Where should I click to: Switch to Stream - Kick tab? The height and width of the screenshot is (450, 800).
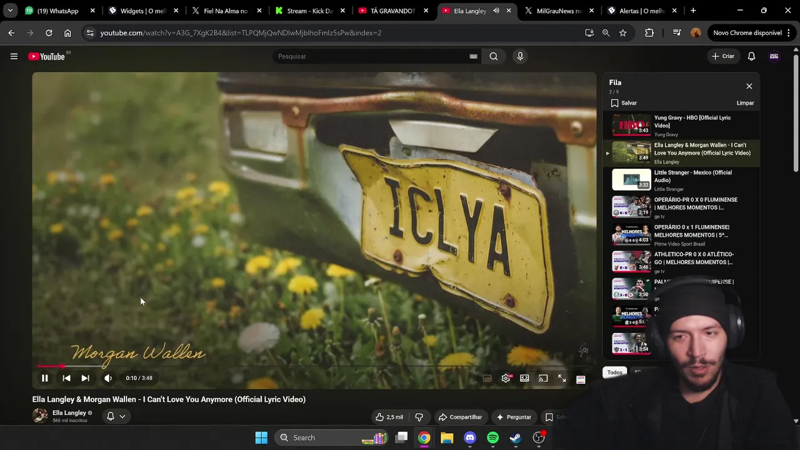(309, 11)
